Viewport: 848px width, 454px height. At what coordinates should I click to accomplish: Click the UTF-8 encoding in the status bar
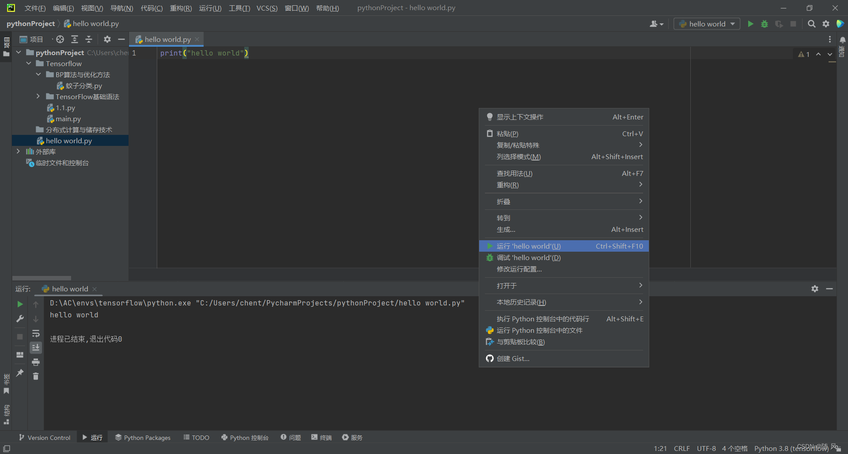point(706,448)
